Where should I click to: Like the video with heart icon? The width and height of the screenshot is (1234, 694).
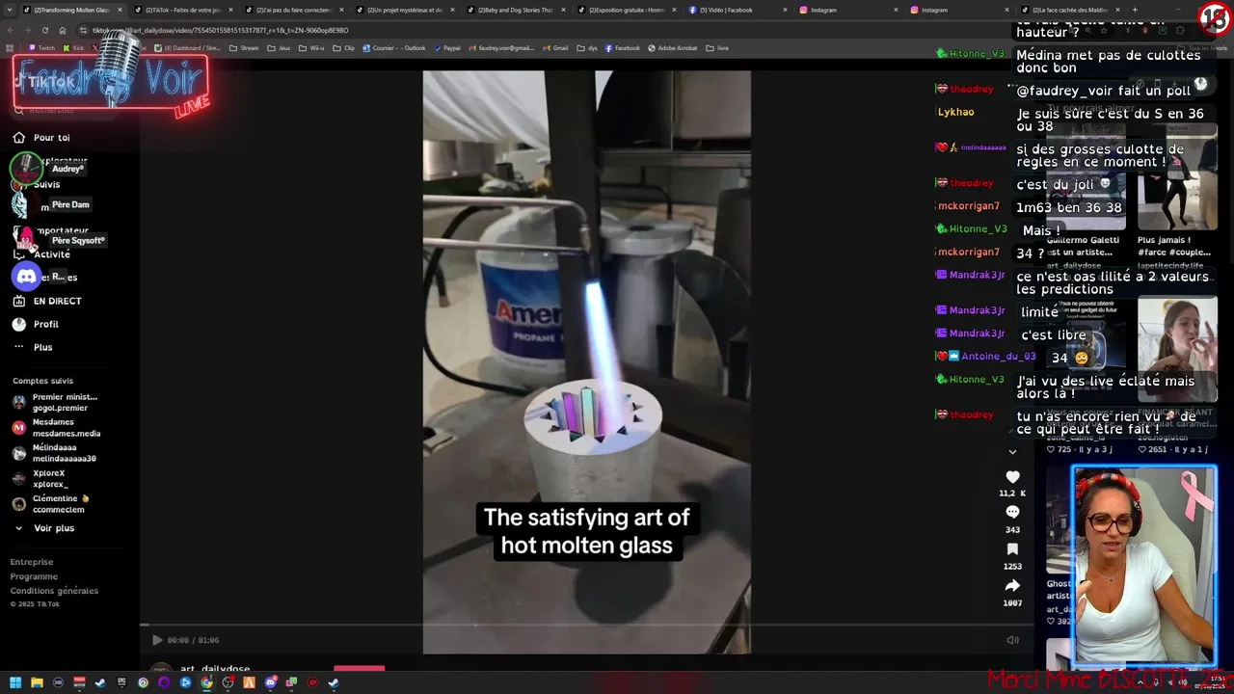tap(1012, 477)
